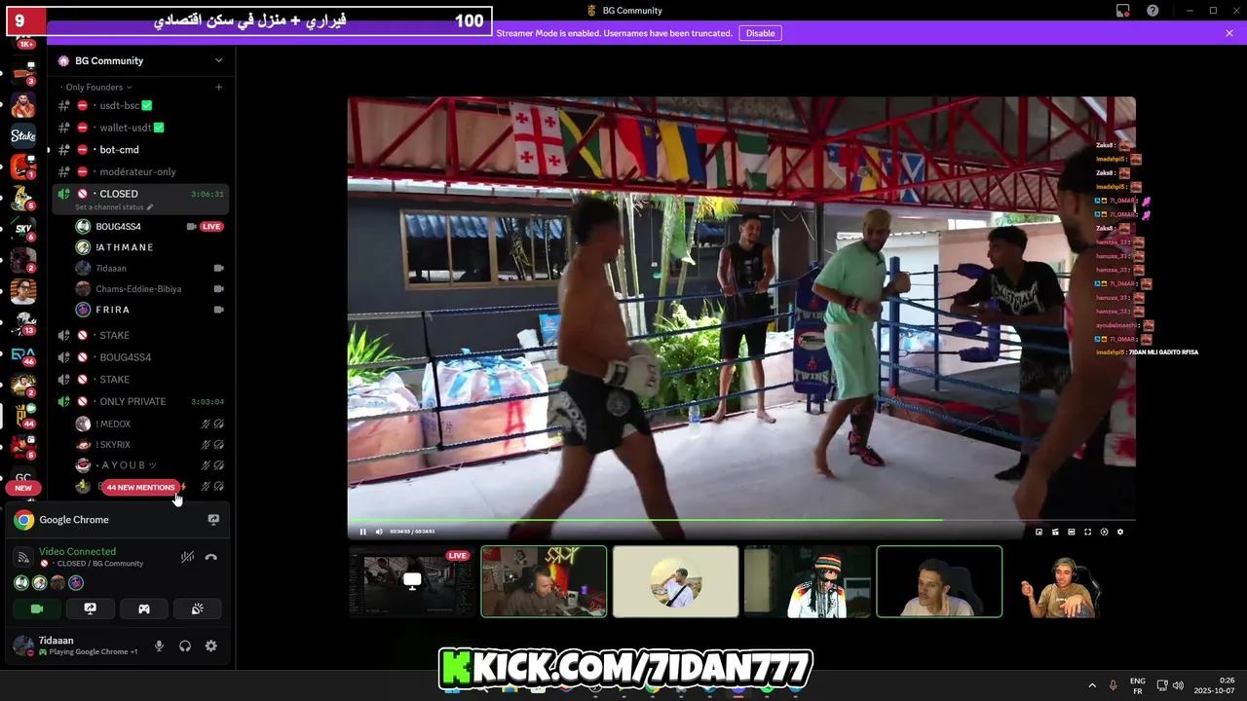The height and width of the screenshot is (701, 1247).
Task: Select the circular avatar participant tile
Action: point(675,581)
